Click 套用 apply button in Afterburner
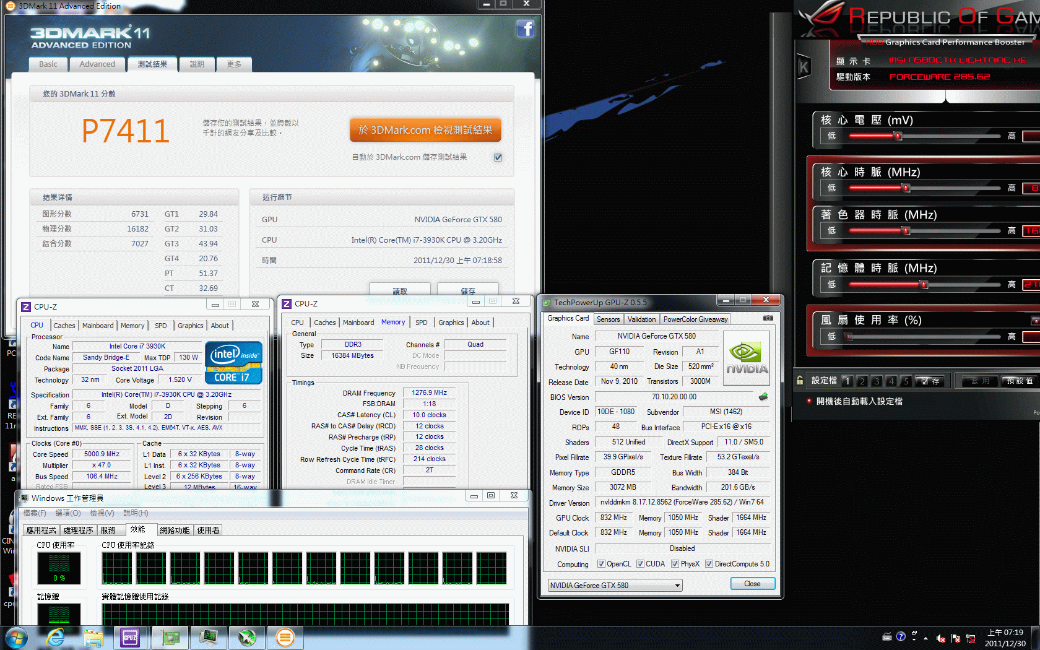1040x650 pixels. [980, 381]
